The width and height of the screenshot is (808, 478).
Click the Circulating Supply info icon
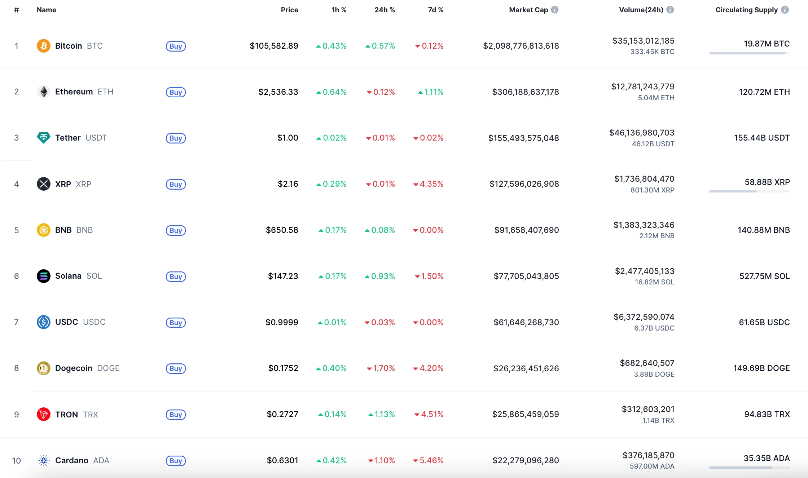(x=785, y=10)
